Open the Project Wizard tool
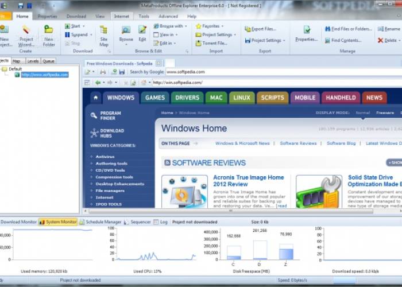This screenshot has height=287, width=402. click(26, 36)
